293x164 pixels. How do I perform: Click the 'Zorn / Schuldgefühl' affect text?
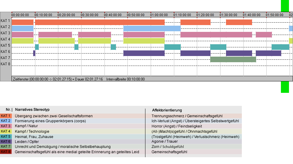click(168, 147)
